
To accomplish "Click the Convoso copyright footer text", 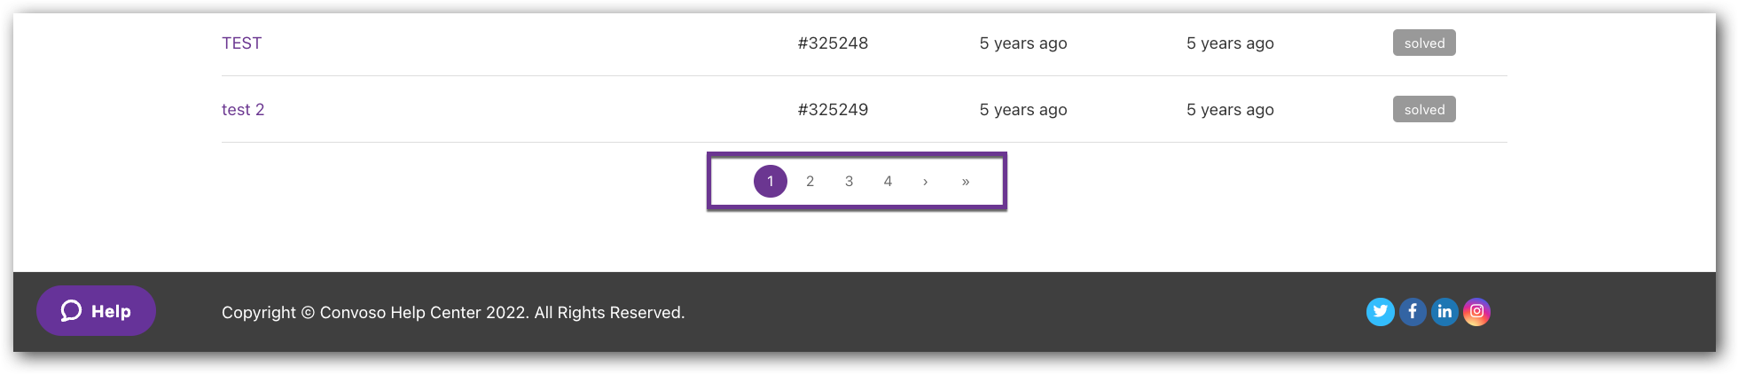I will click(x=453, y=313).
